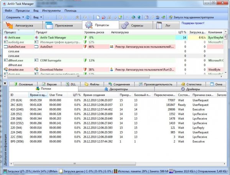Open the Окна details tab
Image resolution: width=230 pixels, height=175 pixels.
coord(216,84)
